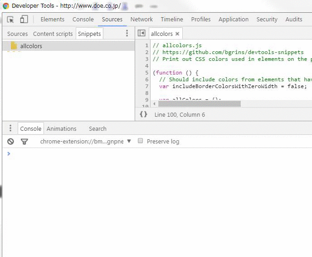The width and height of the screenshot is (312, 257).
Task: Click the github.com/bgrins/devtools-snippets comment line
Action: pos(228,52)
